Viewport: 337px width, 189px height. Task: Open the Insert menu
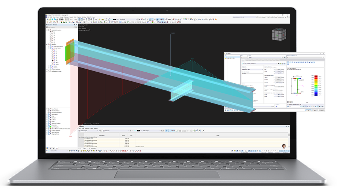pyautogui.click(x=58, y=17)
